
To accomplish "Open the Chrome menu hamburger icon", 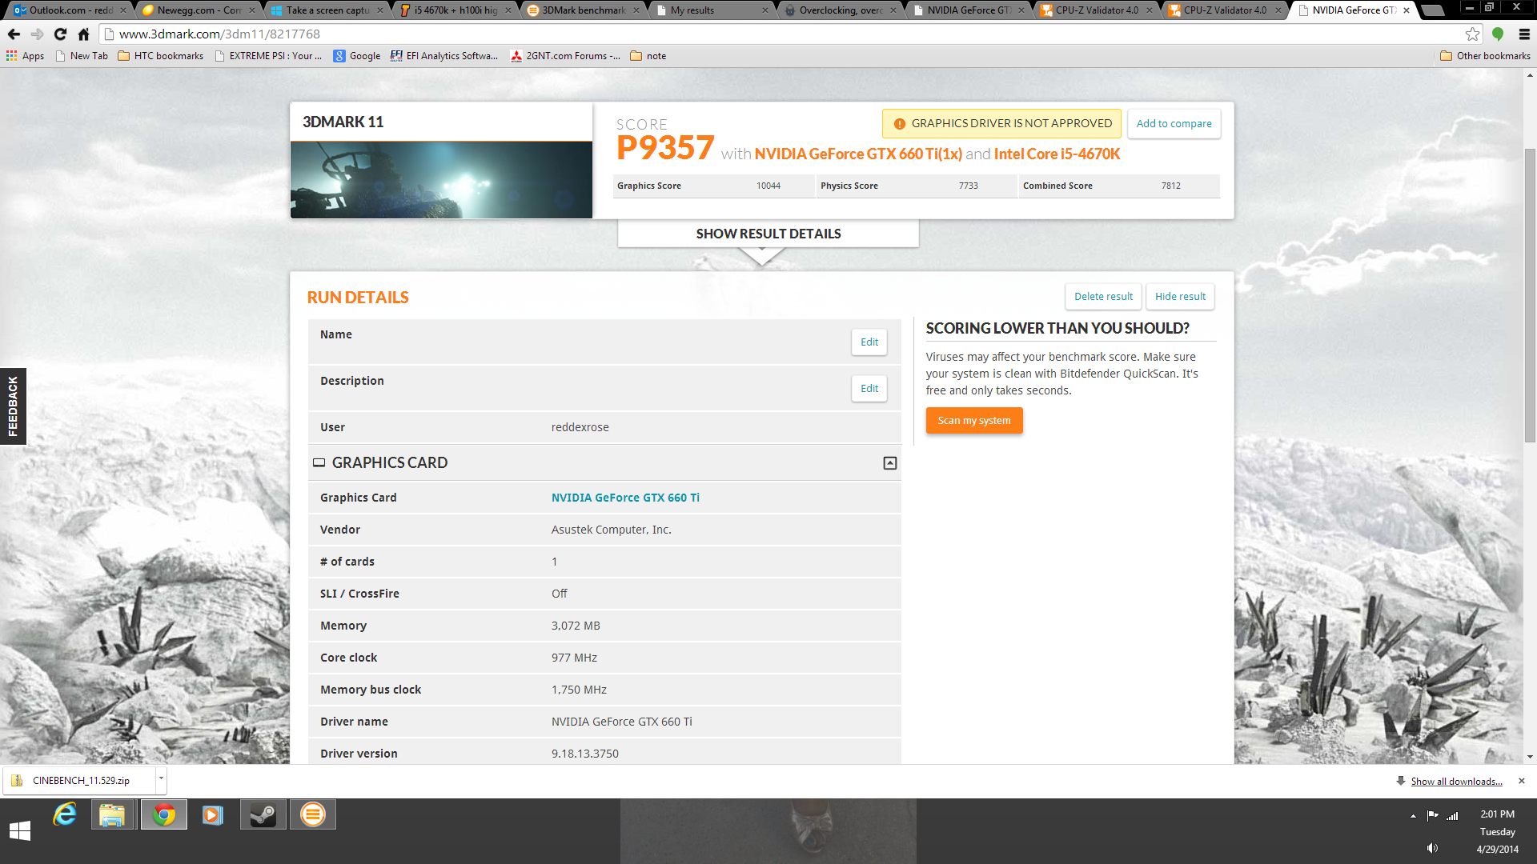I will (x=1524, y=34).
